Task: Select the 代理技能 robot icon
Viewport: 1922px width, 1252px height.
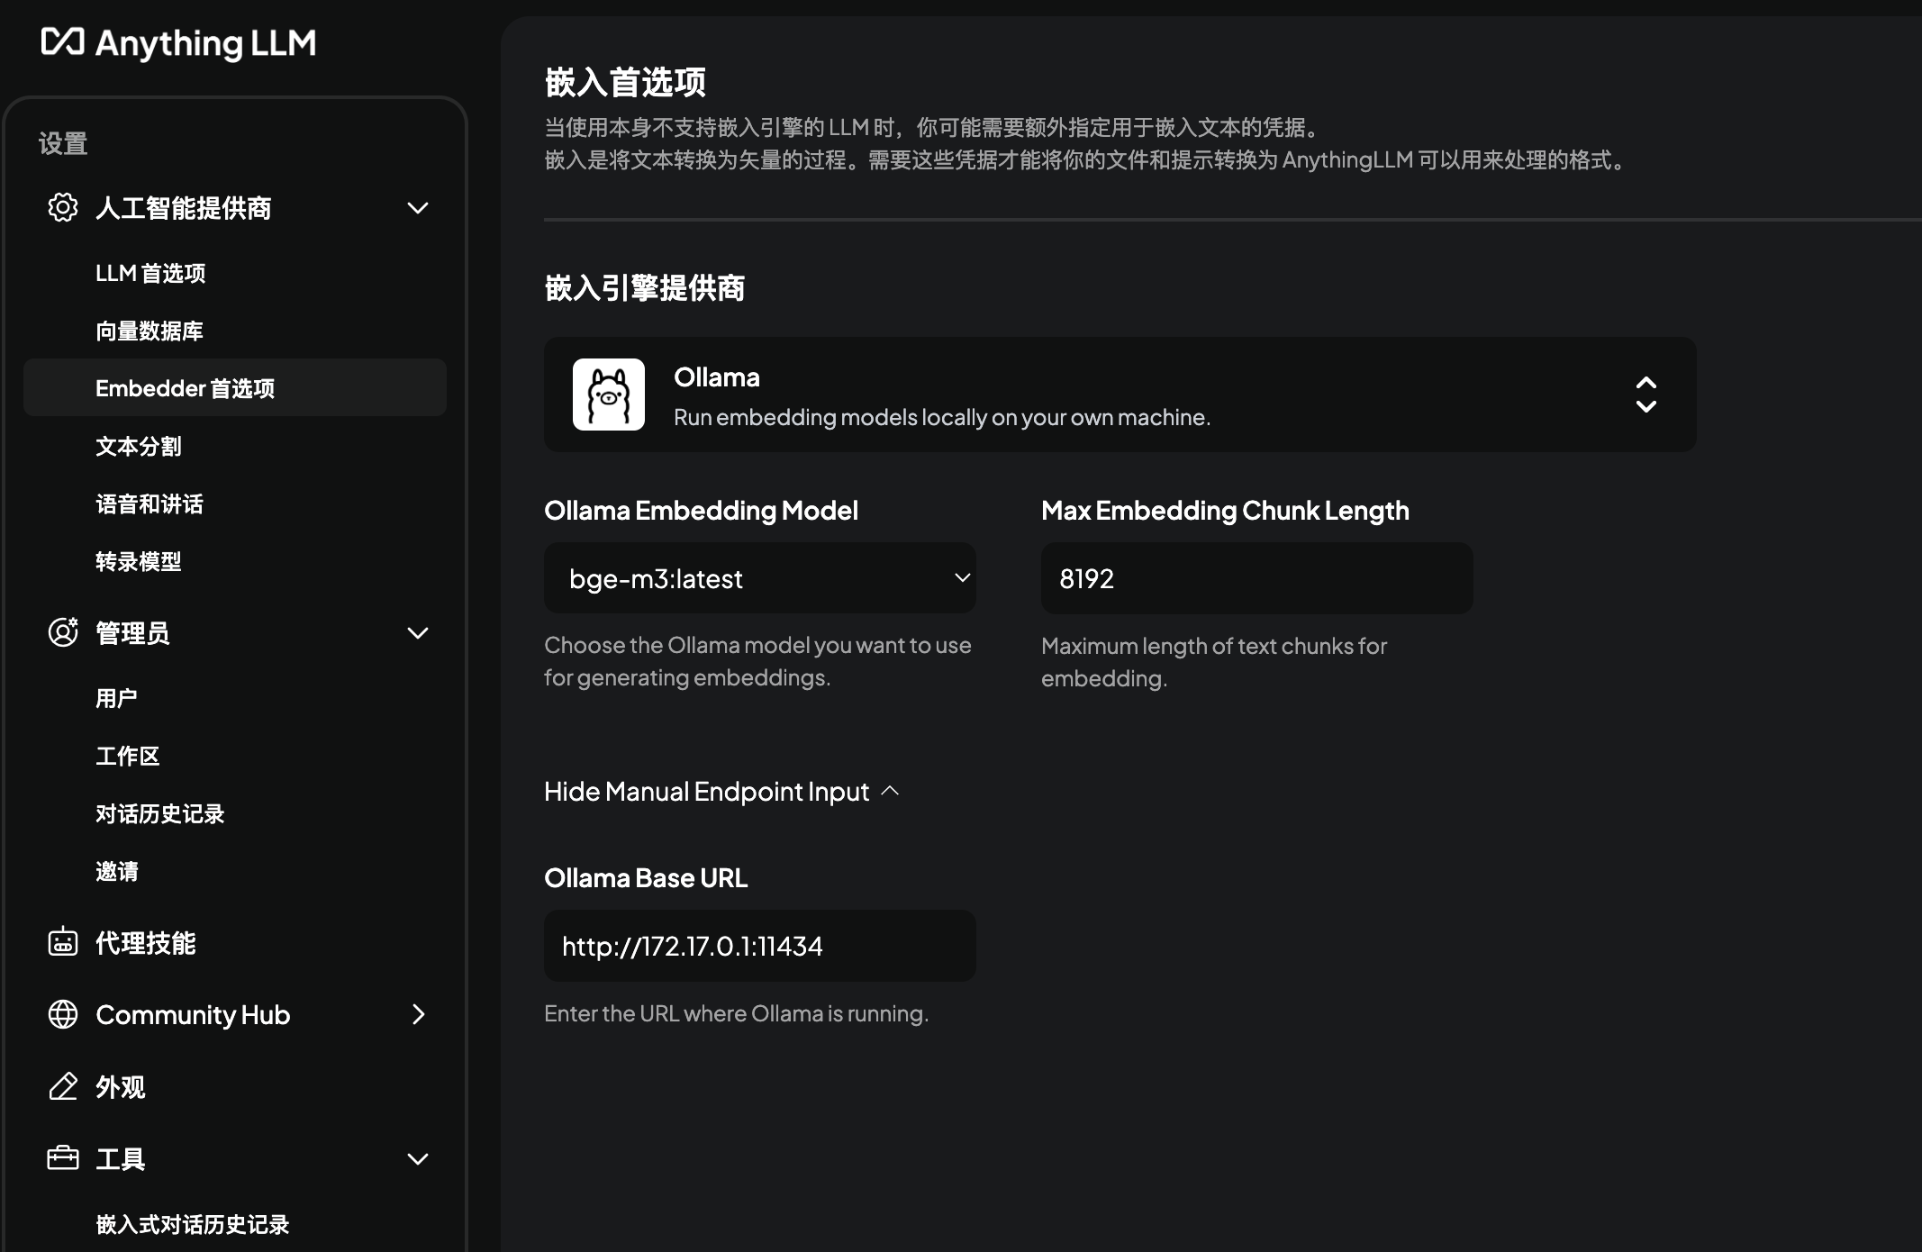Action: (62, 942)
